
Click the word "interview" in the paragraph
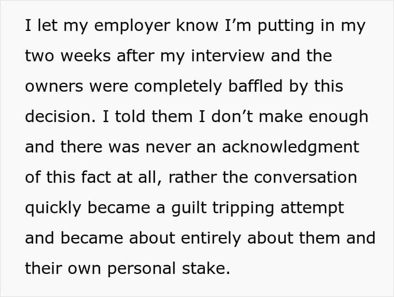(227, 55)
